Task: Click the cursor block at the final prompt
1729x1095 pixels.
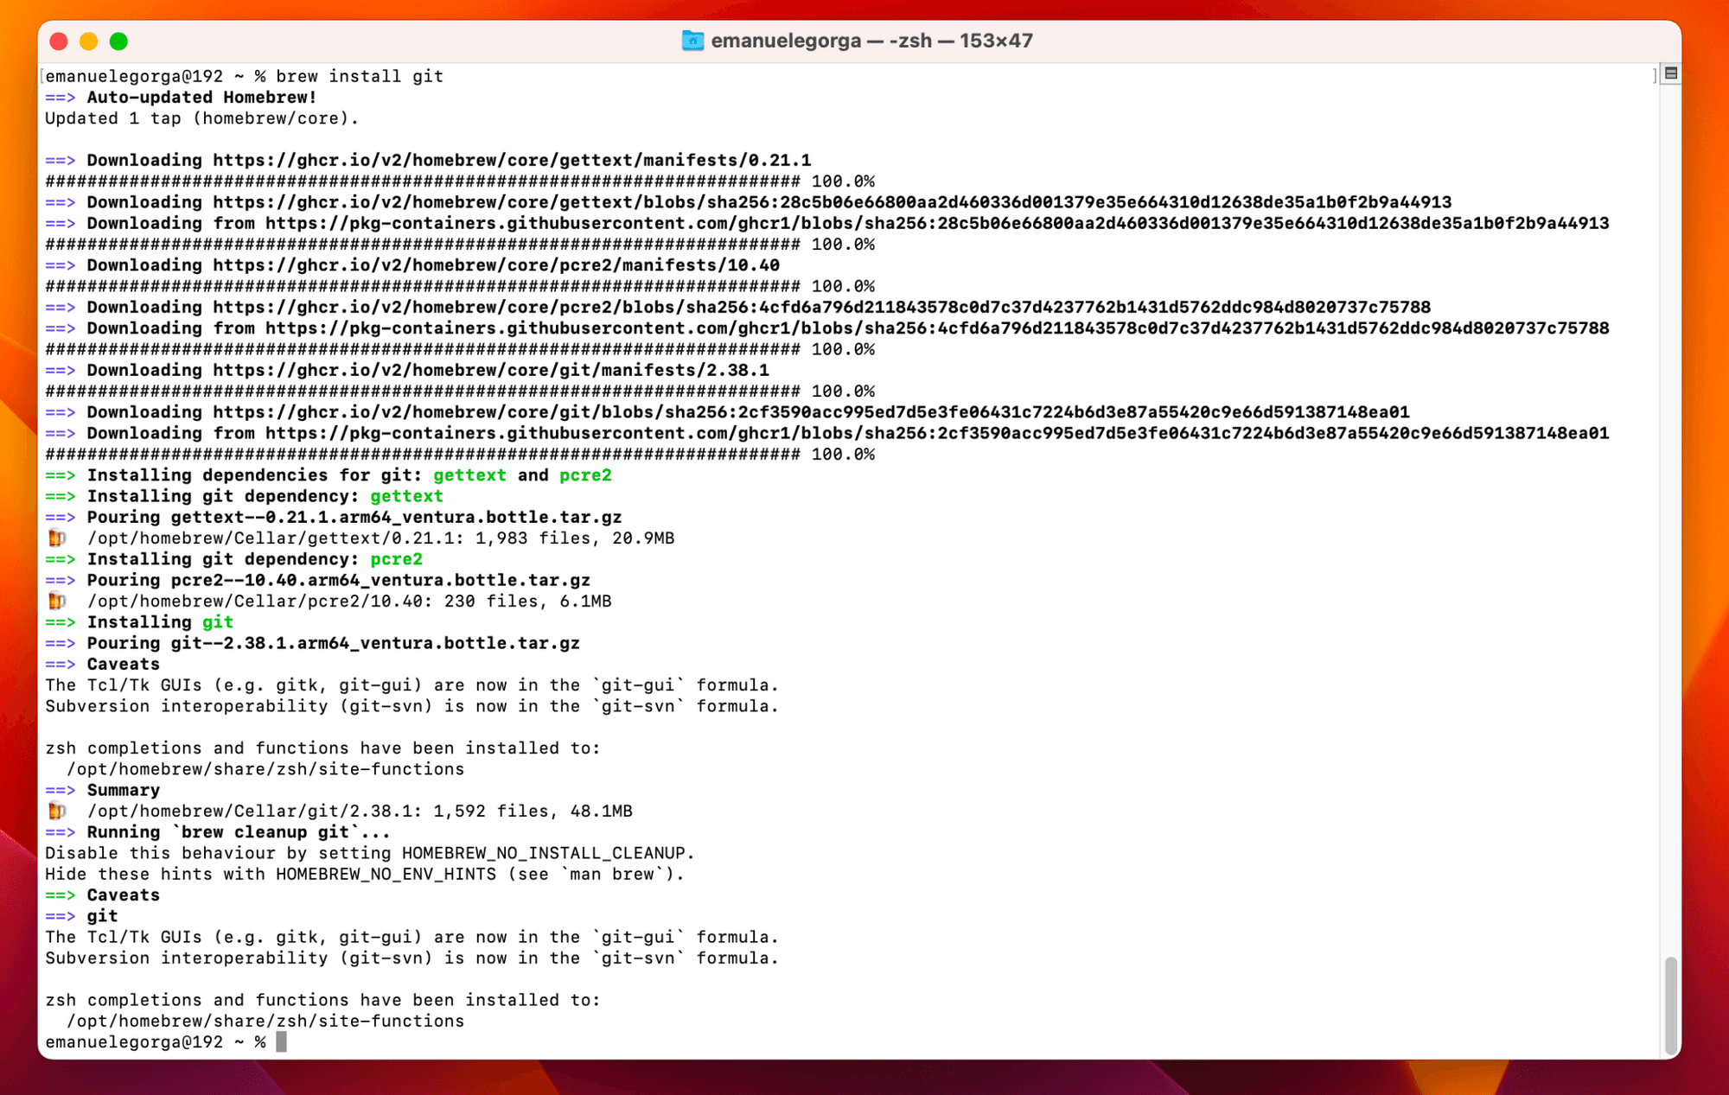Action: point(281,1042)
